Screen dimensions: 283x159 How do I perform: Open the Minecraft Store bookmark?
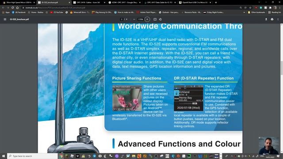coord(80,12)
